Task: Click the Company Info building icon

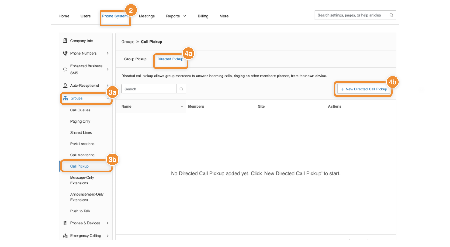Action: point(65,41)
